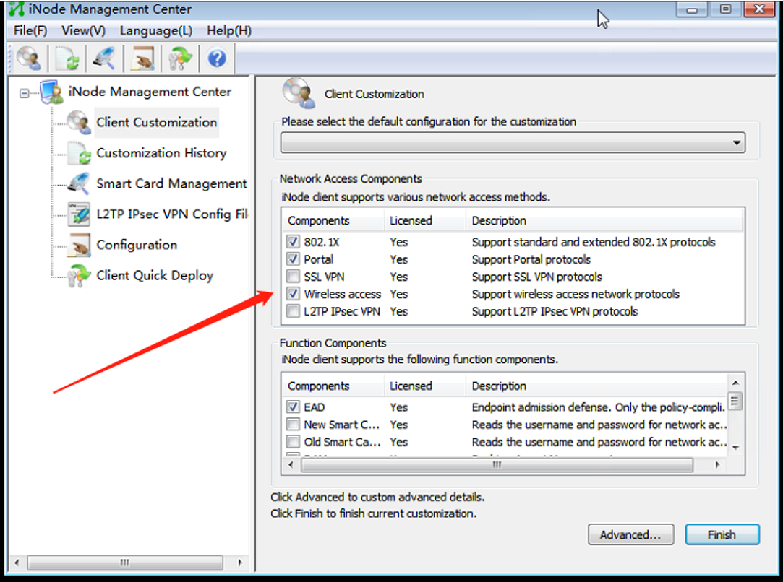The height and width of the screenshot is (582, 783).
Task: Click the Advanced... button
Action: pyautogui.click(x=630, y=534)
